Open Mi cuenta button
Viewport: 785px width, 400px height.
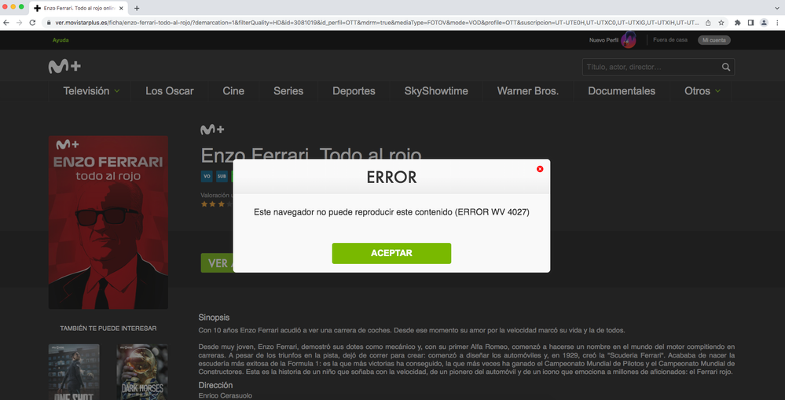[714, 40]
